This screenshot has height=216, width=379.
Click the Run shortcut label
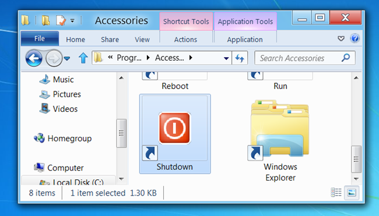pyautogui.click(x=280, y=86)
